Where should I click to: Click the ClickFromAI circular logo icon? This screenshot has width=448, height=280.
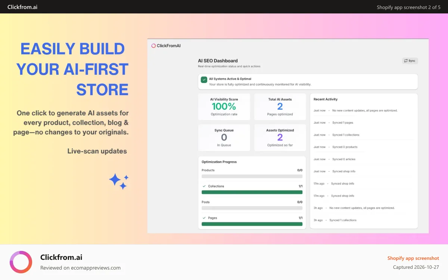(153, 46)
